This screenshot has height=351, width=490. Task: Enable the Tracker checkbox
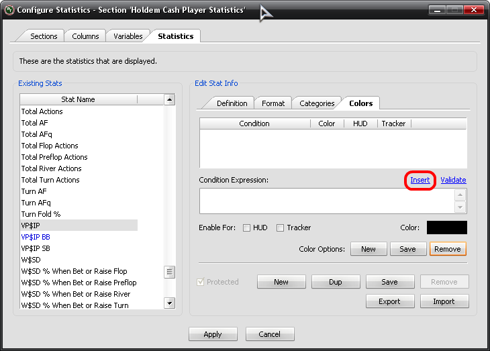tap(281, 228)
